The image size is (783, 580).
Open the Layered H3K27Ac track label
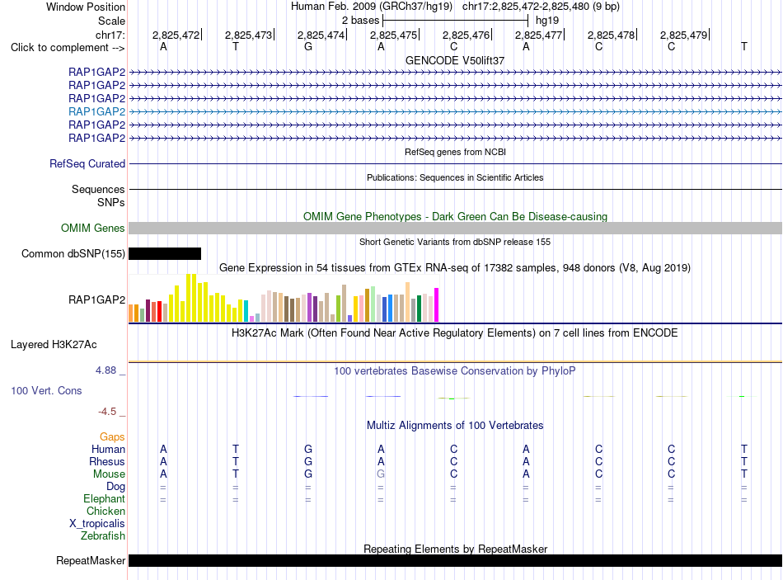click(54, 345)
